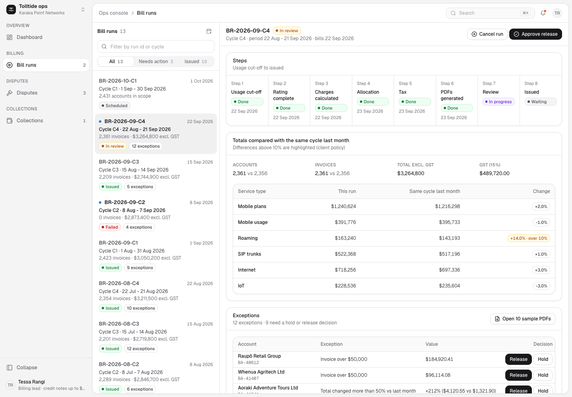The image size is (572, 397).
Task: Switch to the Needs action tab
Action: click(156, 62)
